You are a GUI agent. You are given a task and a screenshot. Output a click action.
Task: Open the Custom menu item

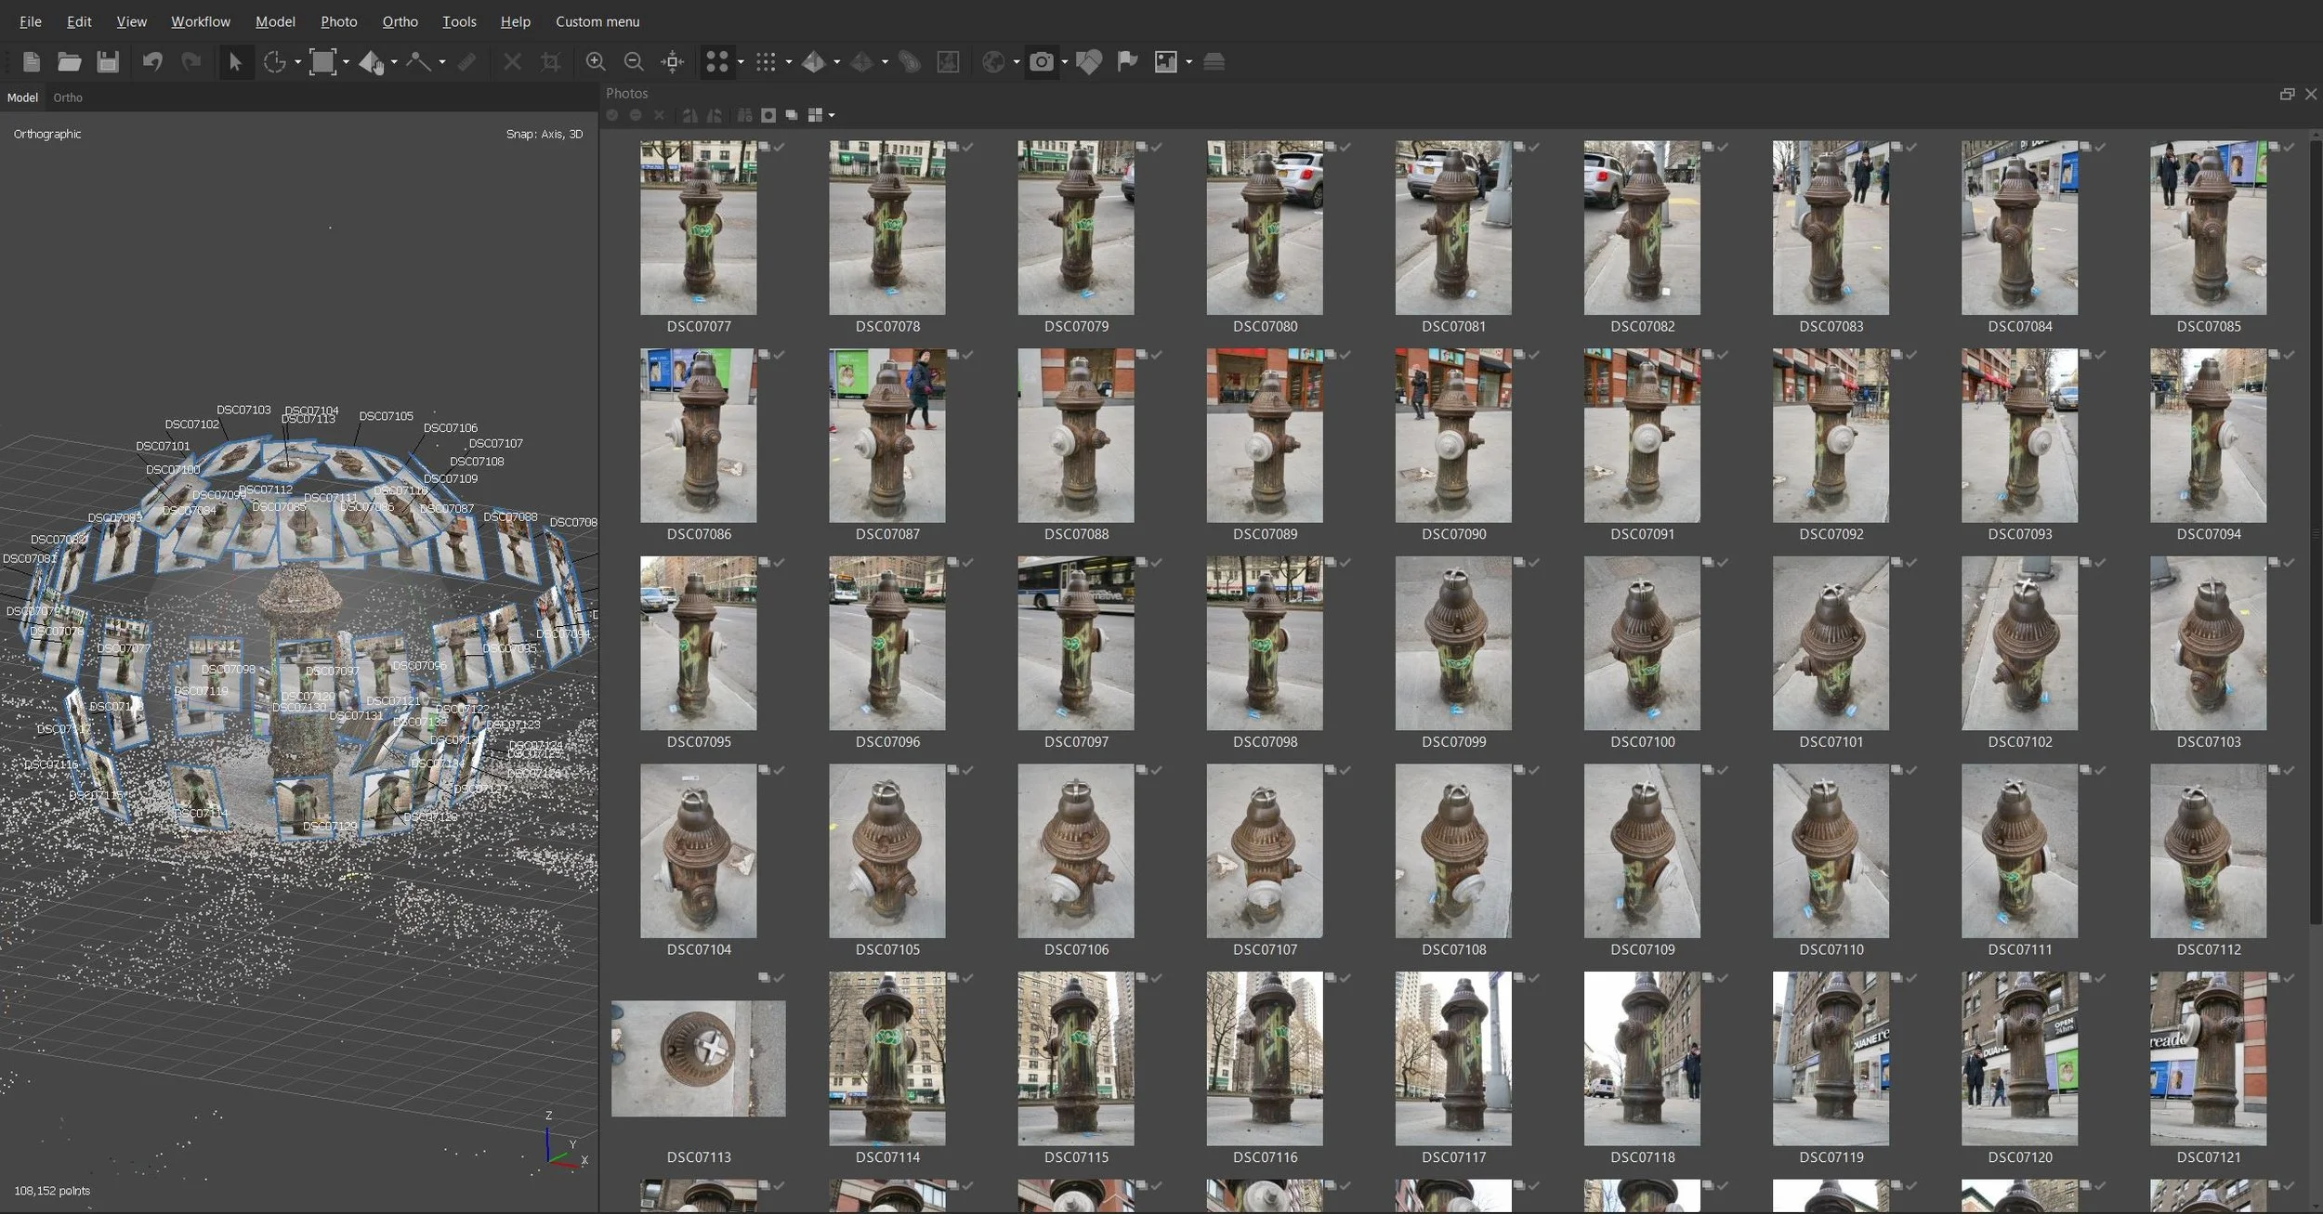click(x=597, y=21)
